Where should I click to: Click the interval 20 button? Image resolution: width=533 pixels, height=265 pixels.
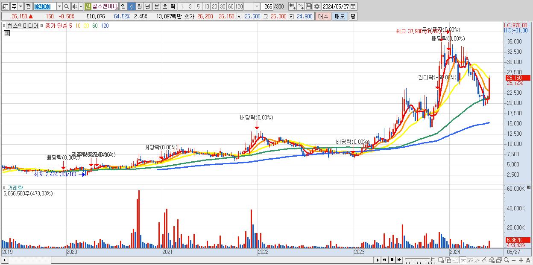[214, 6]
